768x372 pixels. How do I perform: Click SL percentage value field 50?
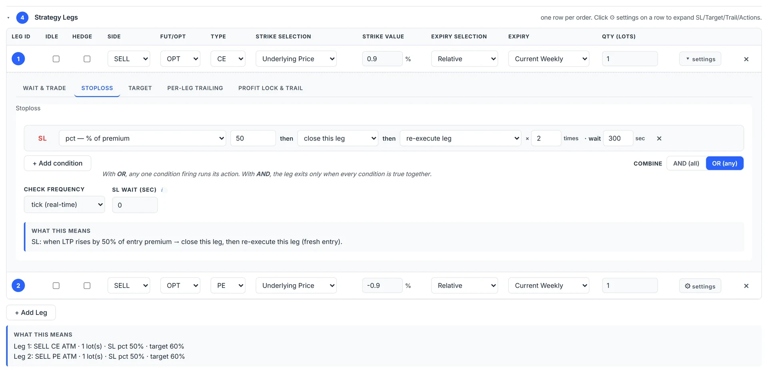(253, 138)
